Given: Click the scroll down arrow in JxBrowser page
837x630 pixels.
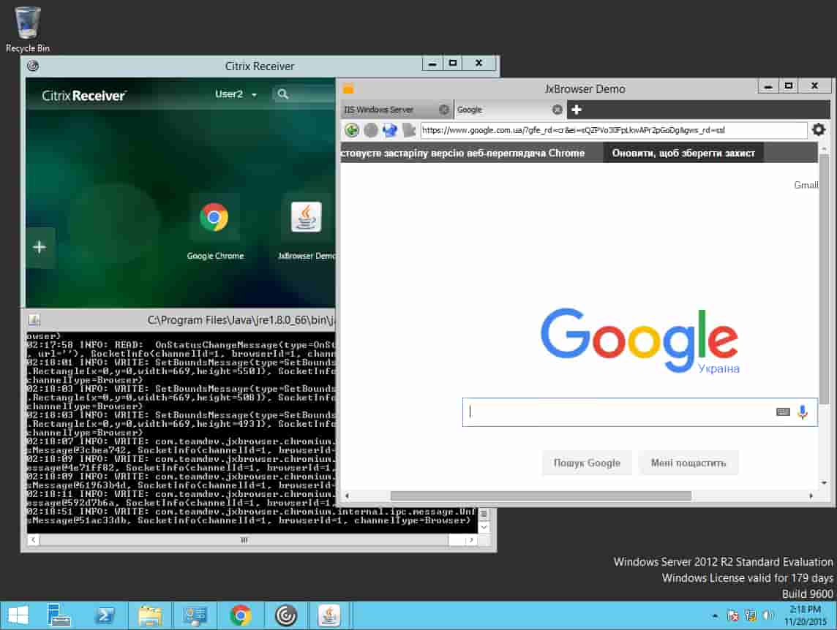Looking at the screenshot, I should coord(825,483).
